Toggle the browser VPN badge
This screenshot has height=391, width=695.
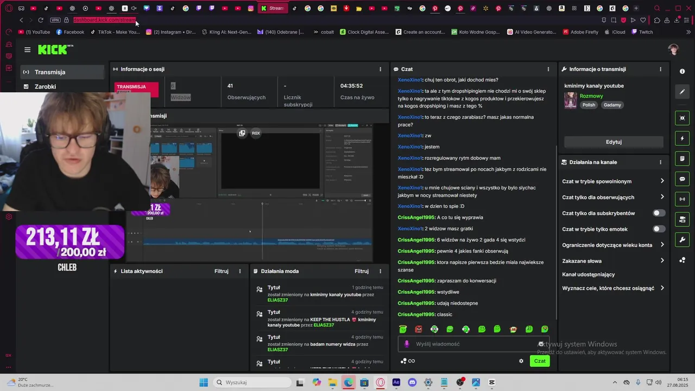coord(55,20)
